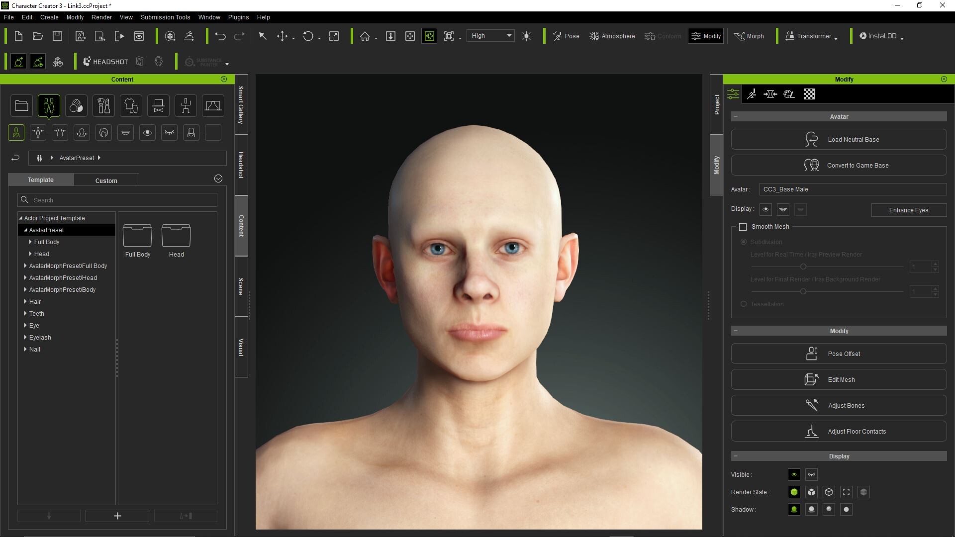Screen dimensions: 955x537
Task: Select the first green Shadow option
Action: click(x=794, y=509)
